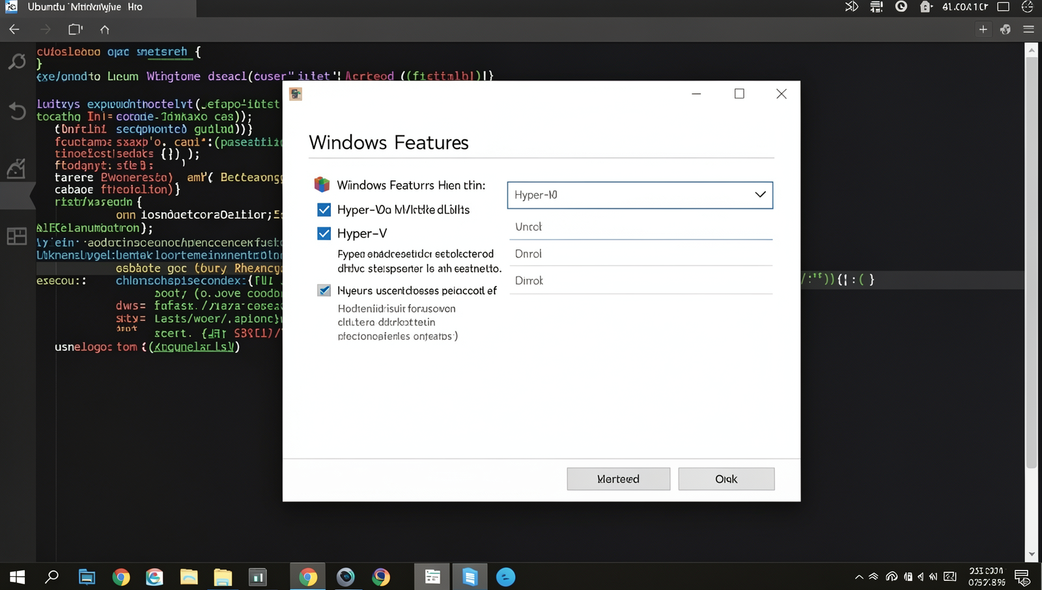Screen dimensions: 1042x590
Task: Select the "Dnrol" option in the list
Action: coord(641,254)
